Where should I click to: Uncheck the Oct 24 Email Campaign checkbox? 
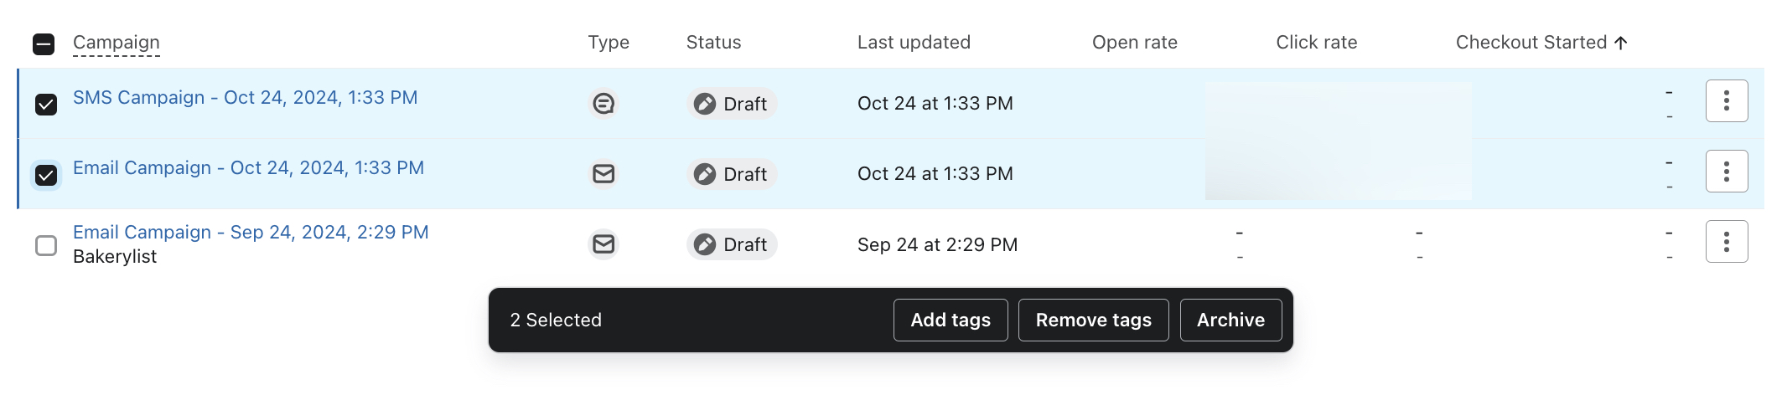click(x=46, y=175)
